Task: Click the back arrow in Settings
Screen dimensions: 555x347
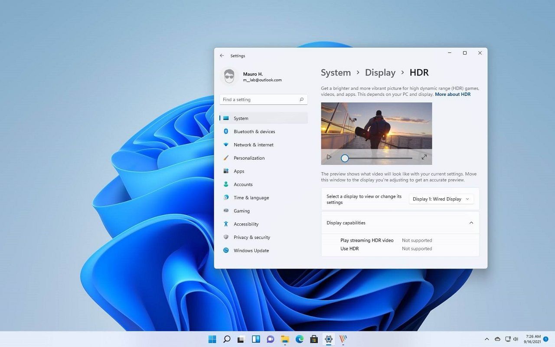Action: (x=222, y=56)
